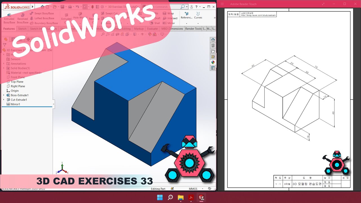Open the Curves dropdown arrow
This screenshot has width=361, height=203.
coord(198,23)
